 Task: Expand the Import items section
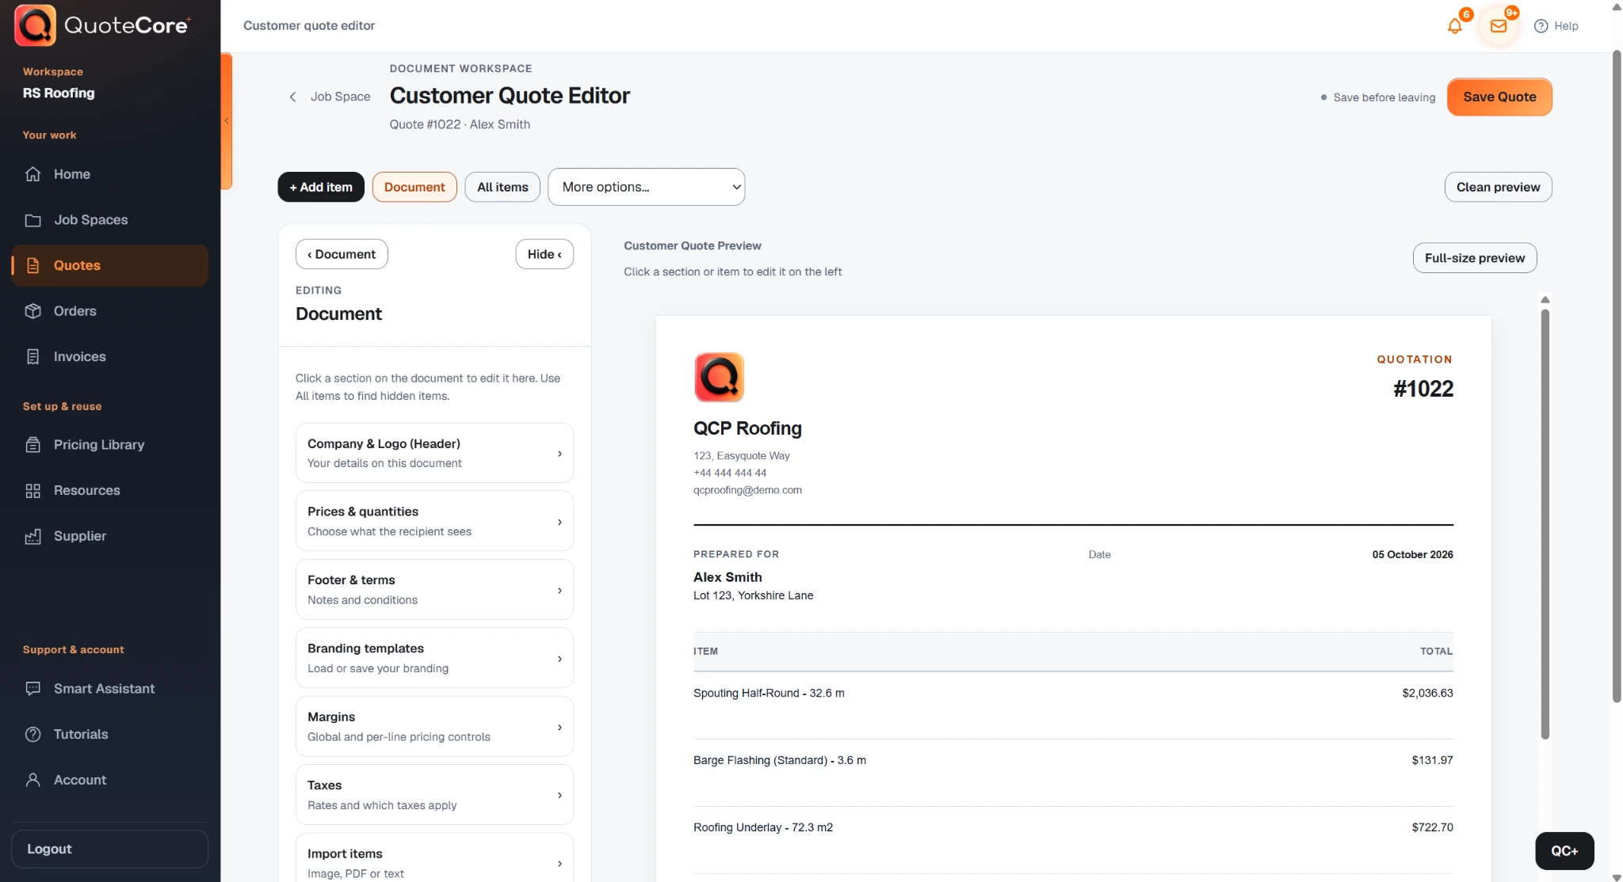click(x=434, y=858)
